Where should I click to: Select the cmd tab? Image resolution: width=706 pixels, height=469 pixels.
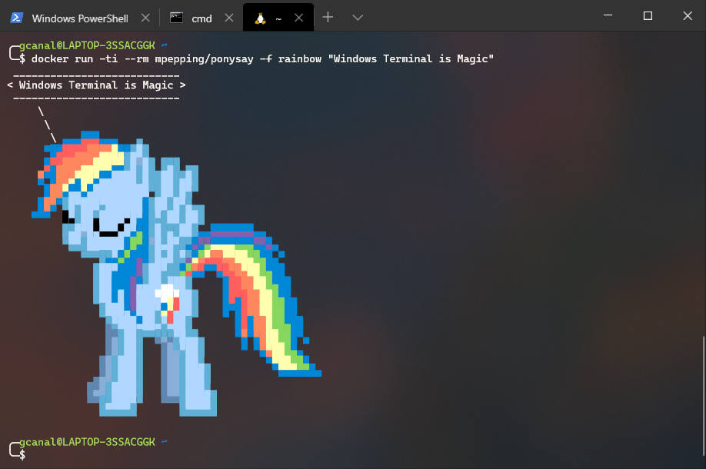(x=201, y=18)
